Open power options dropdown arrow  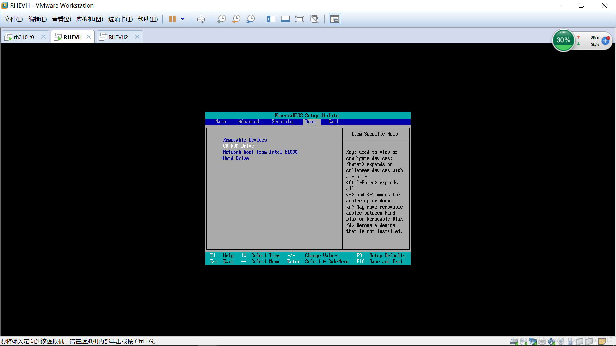tap(183, 19)
